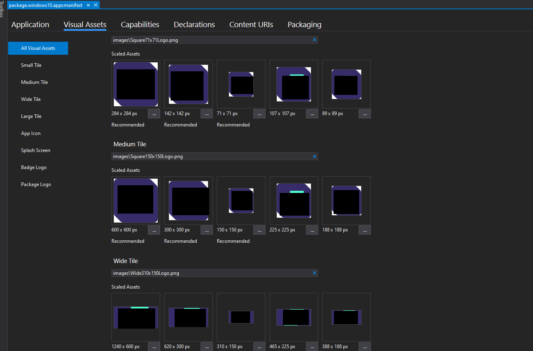Highlight the All Visual Assets entry
Image resolution: width=533 pixels, height=351 pixels.
[x=38, y=48]
